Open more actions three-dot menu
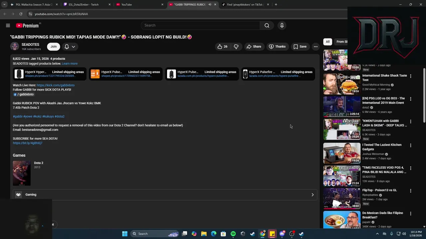 [x=316, y=47]
